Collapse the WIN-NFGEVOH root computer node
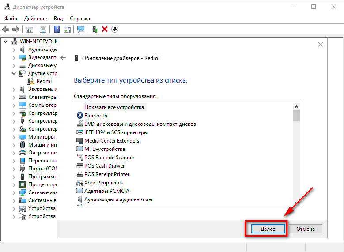The width and height of the screenshot is (344, 252). tap(6, 41)
